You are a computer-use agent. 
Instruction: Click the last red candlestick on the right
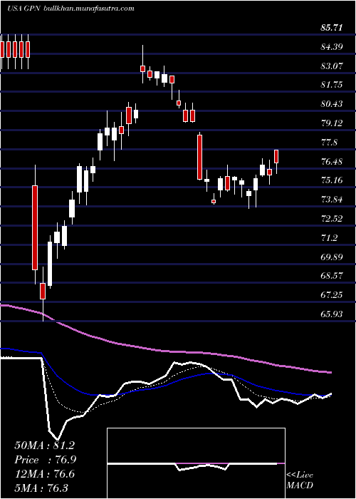276,156
